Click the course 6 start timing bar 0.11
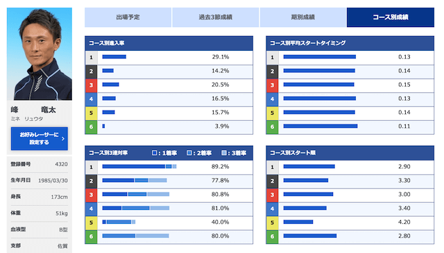This screenshot has height=253, width=444. (321, 126)
